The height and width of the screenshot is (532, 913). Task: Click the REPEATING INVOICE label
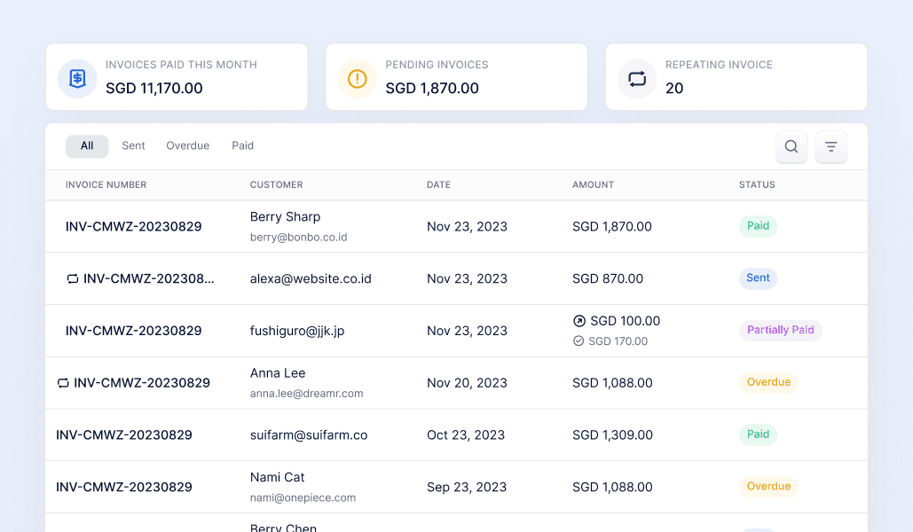[719, 65]
